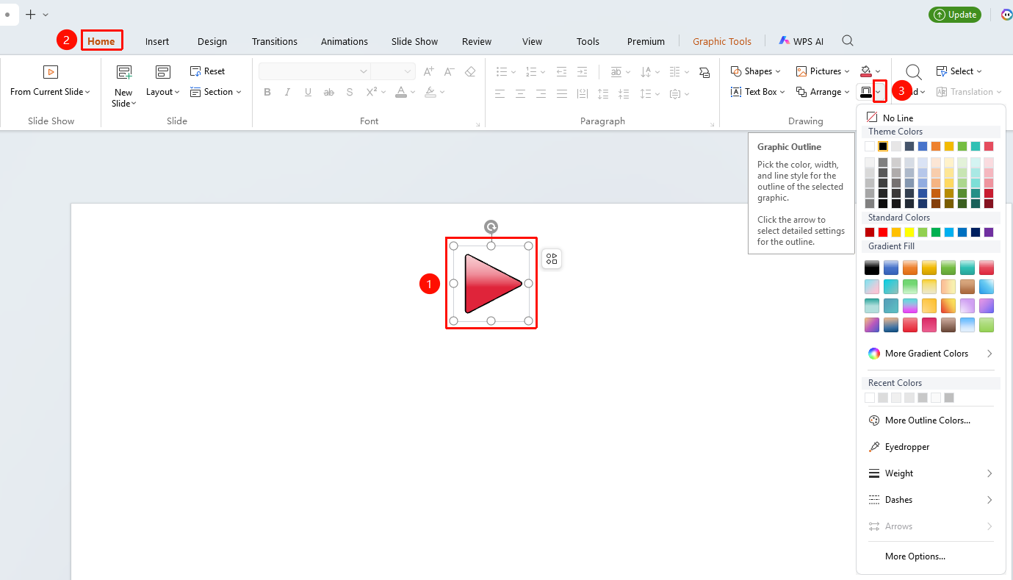Start slideshow from current slide
1013x580 pixels.
pos(50,82)
